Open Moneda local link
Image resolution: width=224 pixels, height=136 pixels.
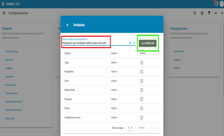[11, 85]
